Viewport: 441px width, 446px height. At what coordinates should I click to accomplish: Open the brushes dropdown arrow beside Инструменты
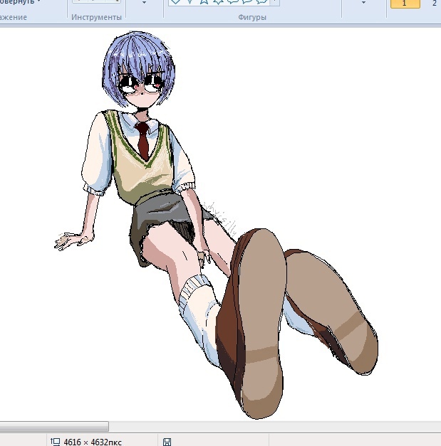[x=144, y=3]
